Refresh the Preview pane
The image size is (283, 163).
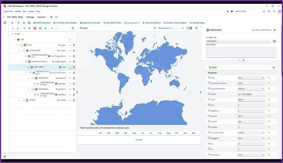pyautogui.click(x=155, y=28)
